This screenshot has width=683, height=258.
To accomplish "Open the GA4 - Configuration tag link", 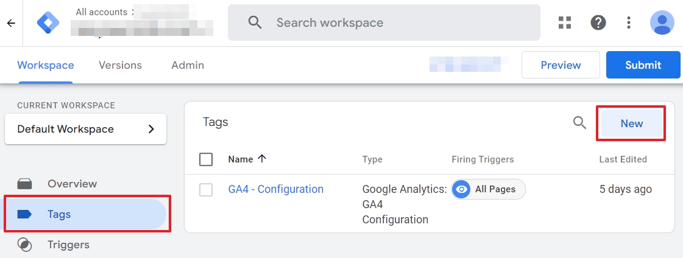I will [x=276, y=189].
